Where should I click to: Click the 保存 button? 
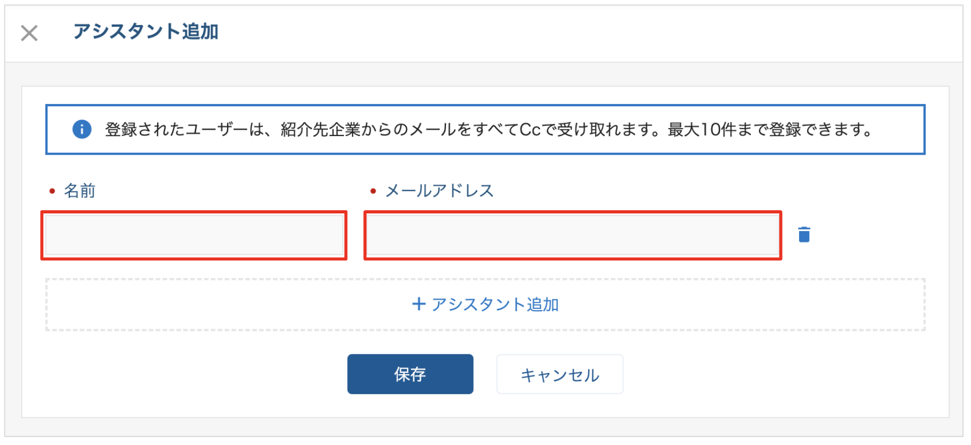pos(410,374)
